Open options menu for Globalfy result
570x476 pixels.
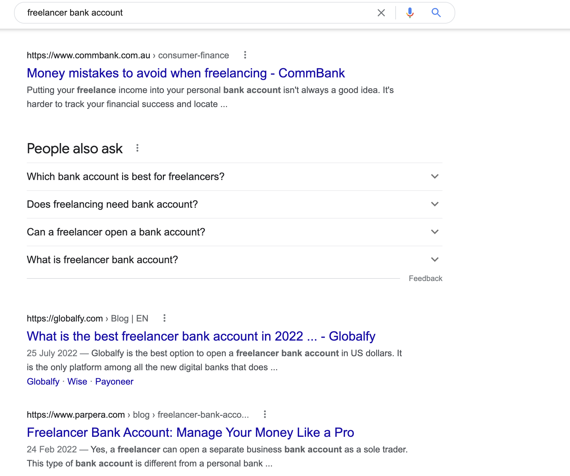(164, 318)
